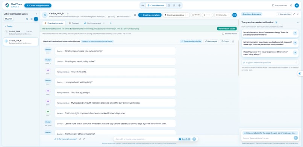Add a new examination case
This screenshot has height=147, width=303.
(36, 19)
